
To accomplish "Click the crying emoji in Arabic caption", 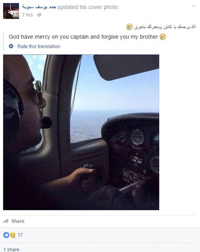I will click(130, 27).
